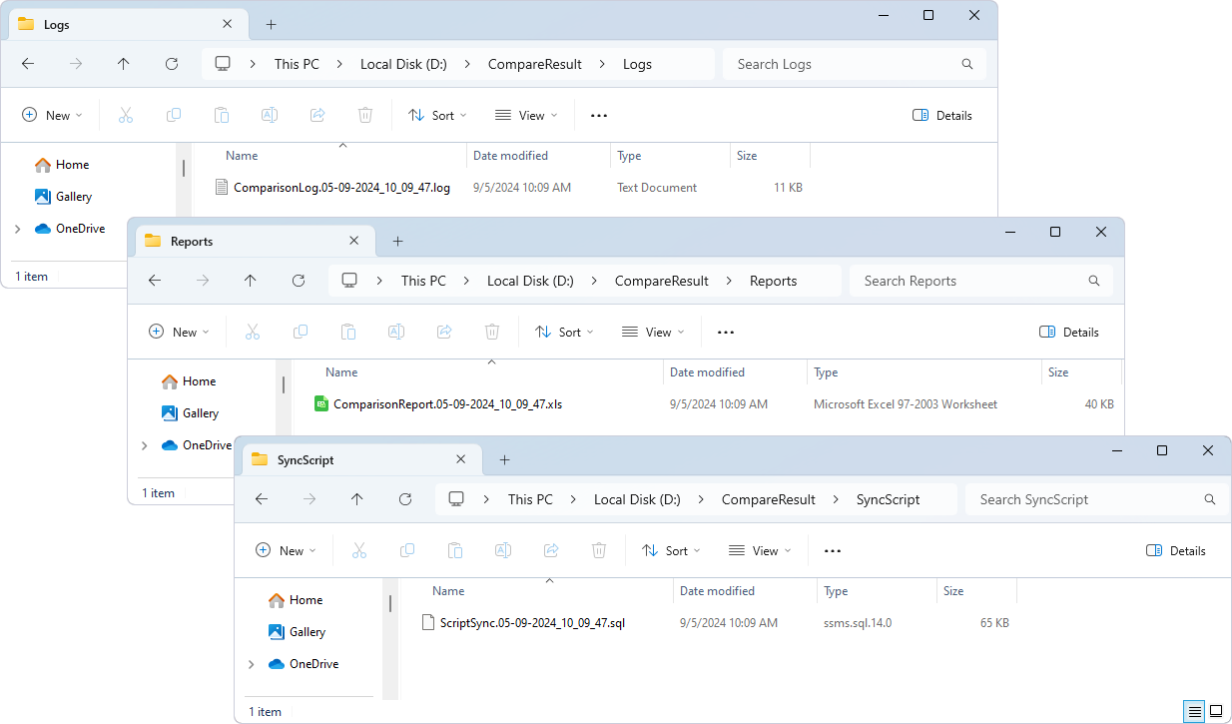Click the Cut icon in SyncScript toolbar
Screen dimensions: 1232x724
tap(359, 550)
